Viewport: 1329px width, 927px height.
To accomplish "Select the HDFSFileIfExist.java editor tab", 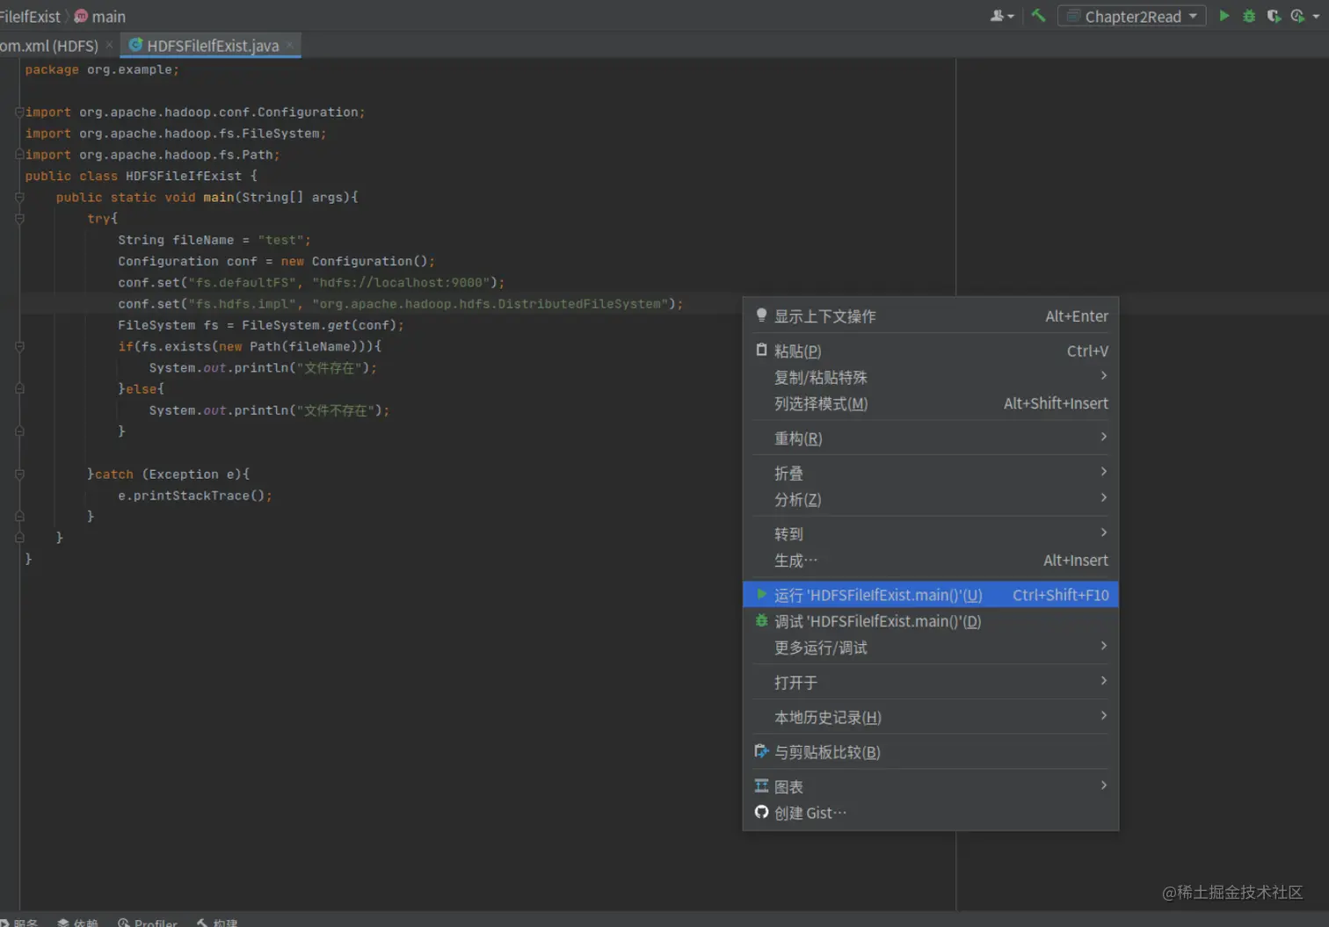I will pyautogui.click(x=212, y=45).
